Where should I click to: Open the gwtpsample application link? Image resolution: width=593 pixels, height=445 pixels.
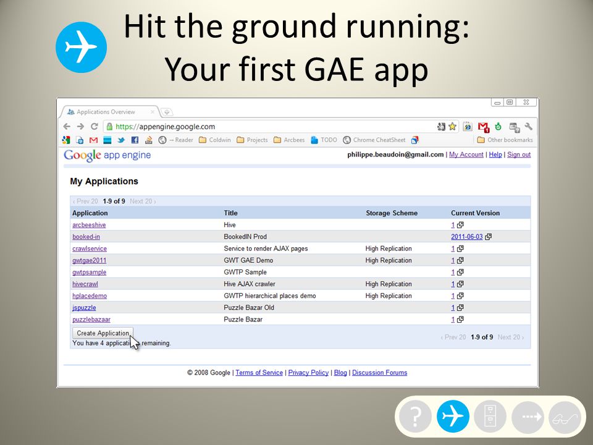point(89,273)
